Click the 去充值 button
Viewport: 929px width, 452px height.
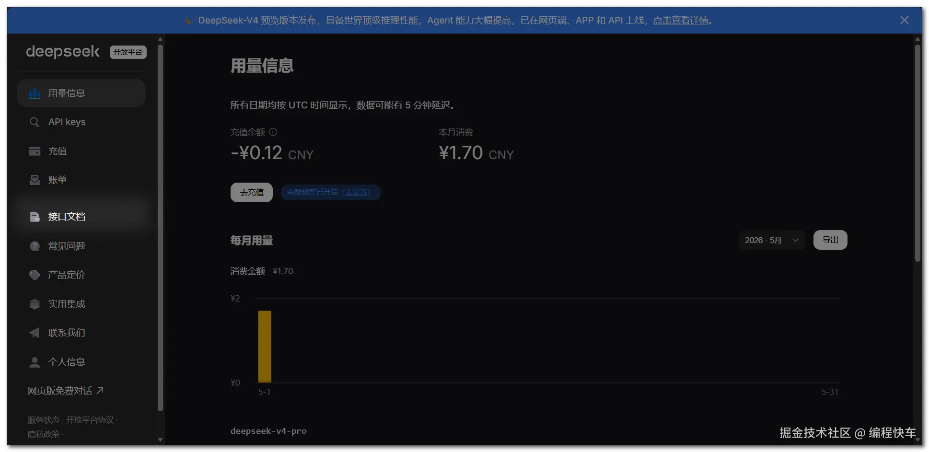point(252,192)
